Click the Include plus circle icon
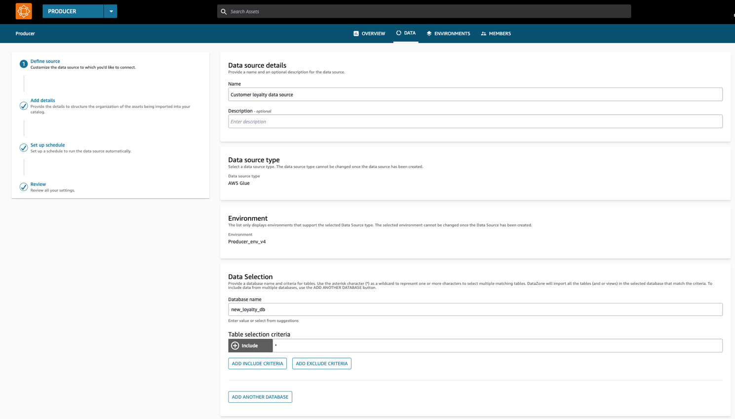 [235, 346]
